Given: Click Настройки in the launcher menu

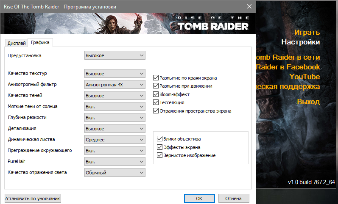Looking at the screenshot, I should [301, 42].
